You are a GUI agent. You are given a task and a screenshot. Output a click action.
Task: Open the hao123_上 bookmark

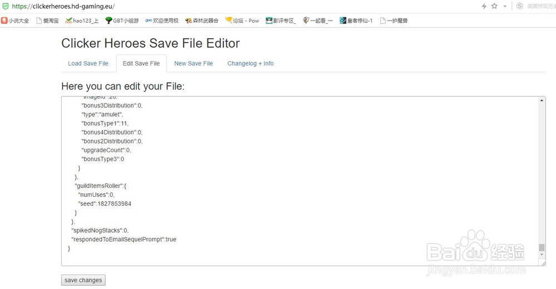[x=82, y=21]
